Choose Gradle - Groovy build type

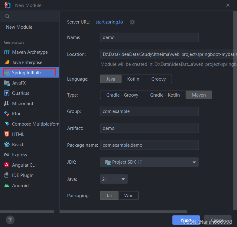[x=122, y=95]
